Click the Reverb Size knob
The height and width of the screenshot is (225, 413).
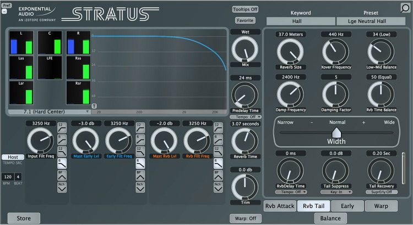coord(290,52)
